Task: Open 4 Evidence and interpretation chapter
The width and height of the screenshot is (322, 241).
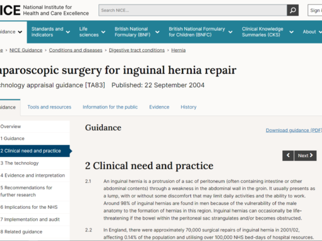Action: (35, 175)
